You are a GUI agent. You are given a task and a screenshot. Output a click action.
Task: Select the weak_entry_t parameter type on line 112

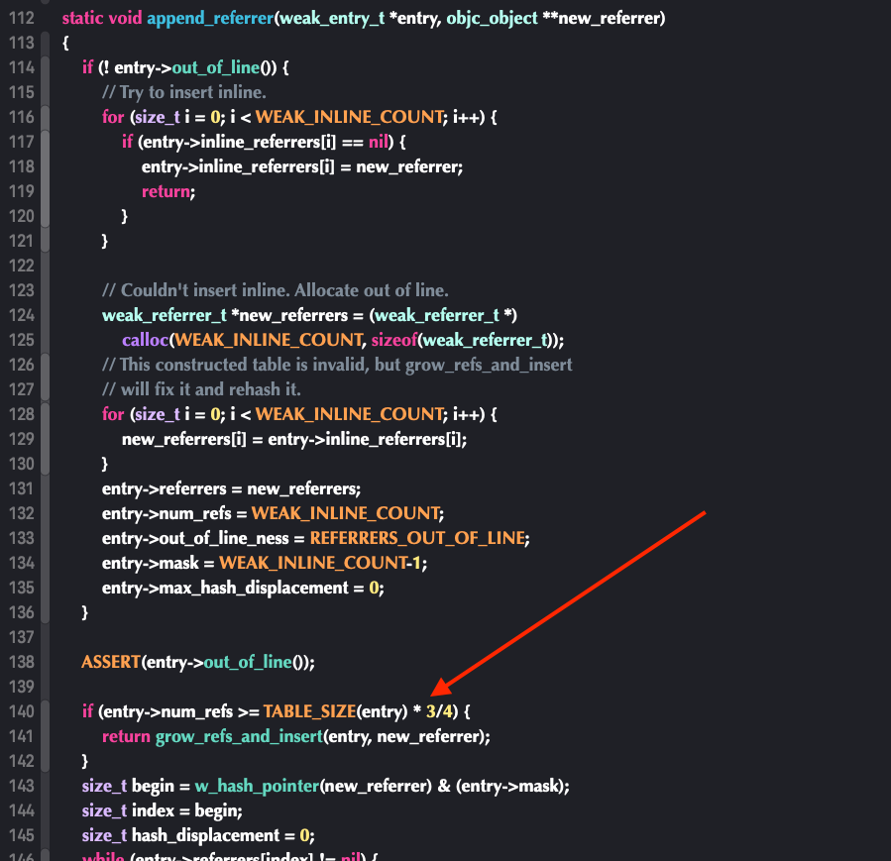pyautogui.click(x=332, y=18)
